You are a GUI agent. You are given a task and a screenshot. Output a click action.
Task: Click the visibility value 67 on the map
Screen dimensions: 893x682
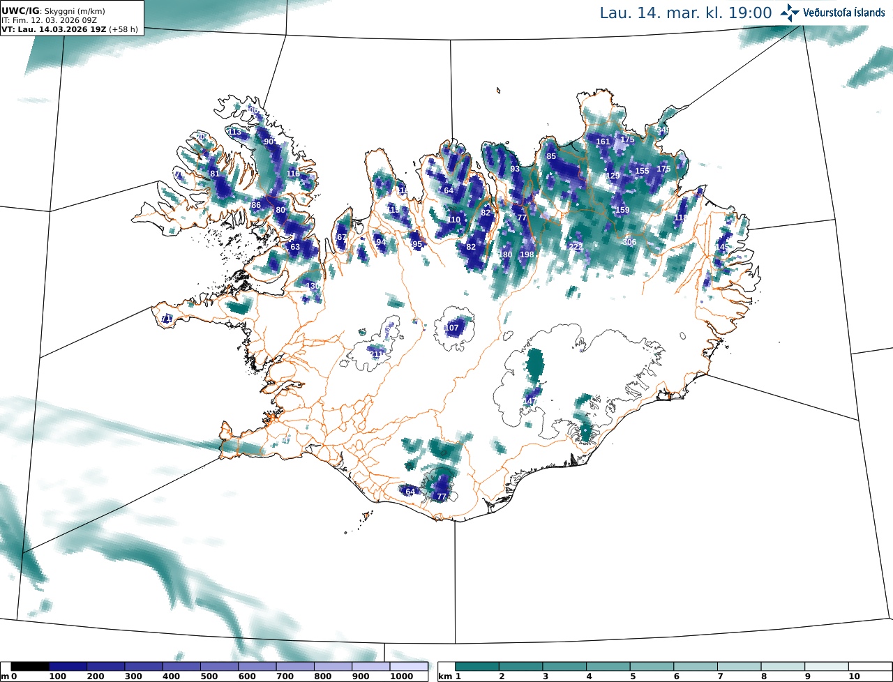coord(341,238)
